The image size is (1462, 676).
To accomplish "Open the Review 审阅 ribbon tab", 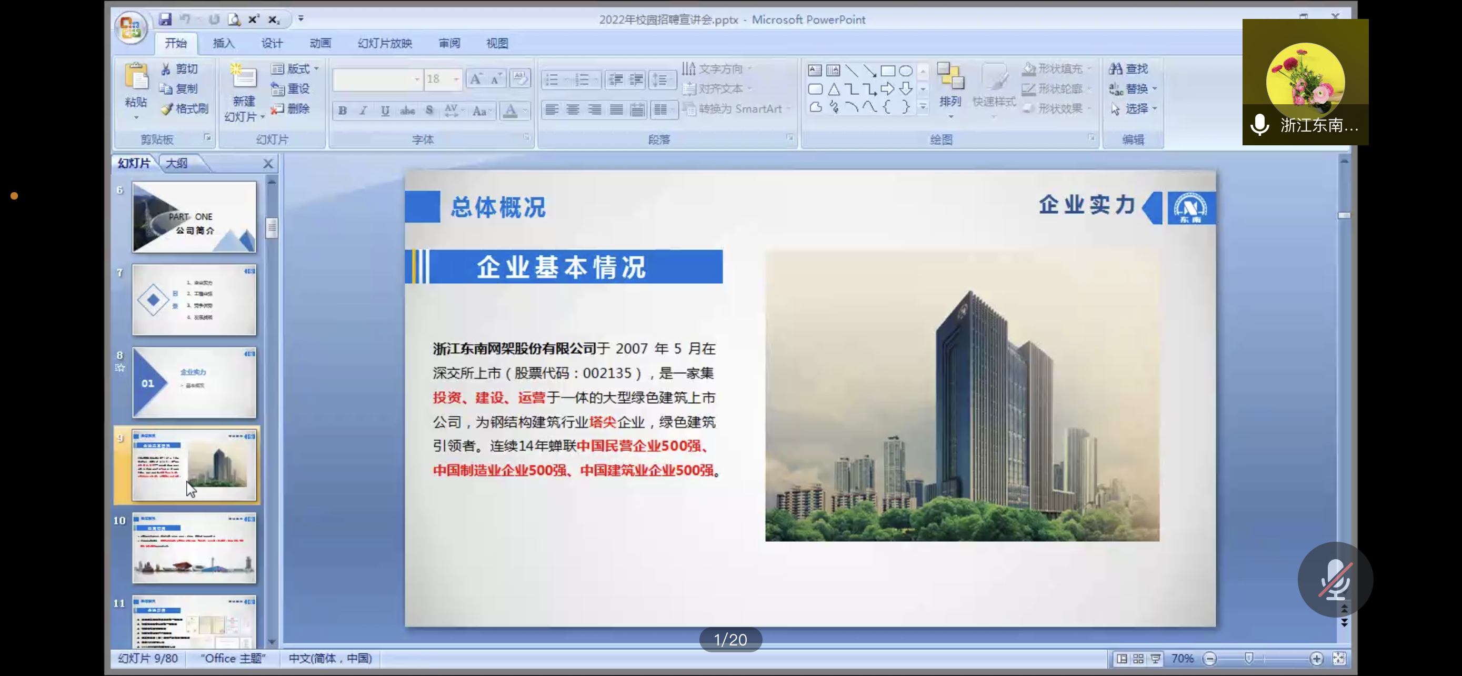I will click(x=449, y=43).
